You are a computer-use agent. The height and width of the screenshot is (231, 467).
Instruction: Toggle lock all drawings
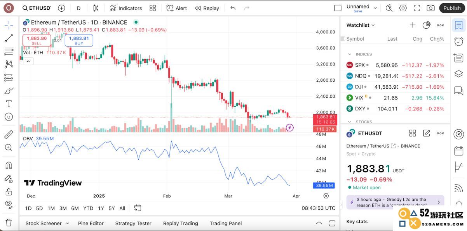[x=9, y=191]
